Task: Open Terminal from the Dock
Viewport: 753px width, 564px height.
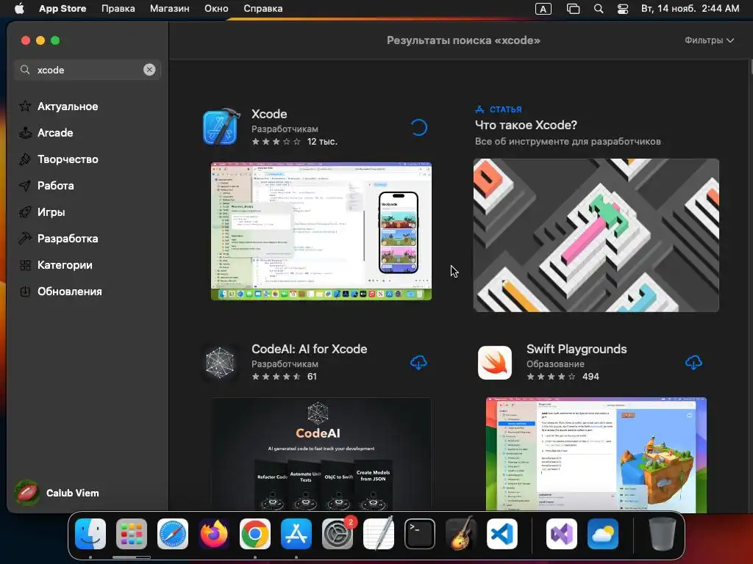Action: 420,534
